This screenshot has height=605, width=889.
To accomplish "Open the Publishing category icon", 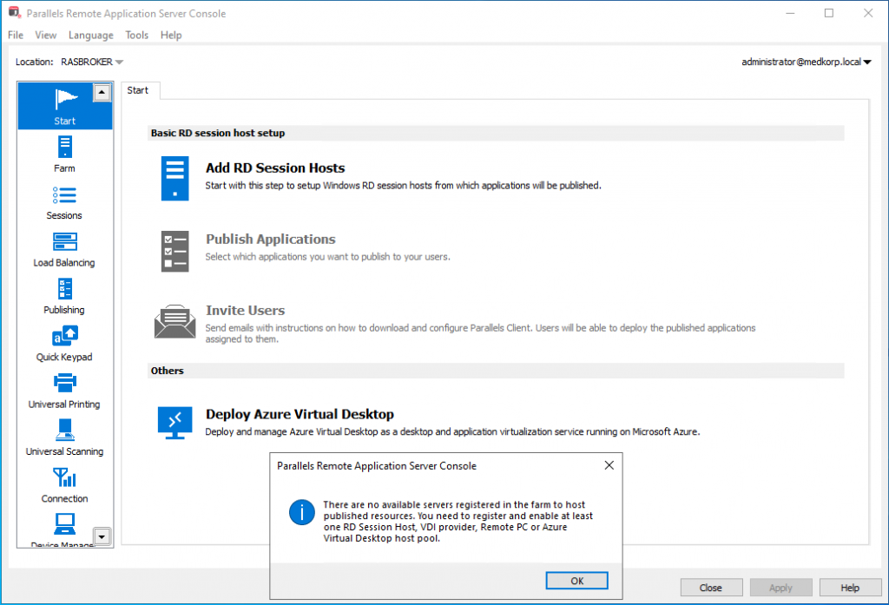I will click(64, 288).
